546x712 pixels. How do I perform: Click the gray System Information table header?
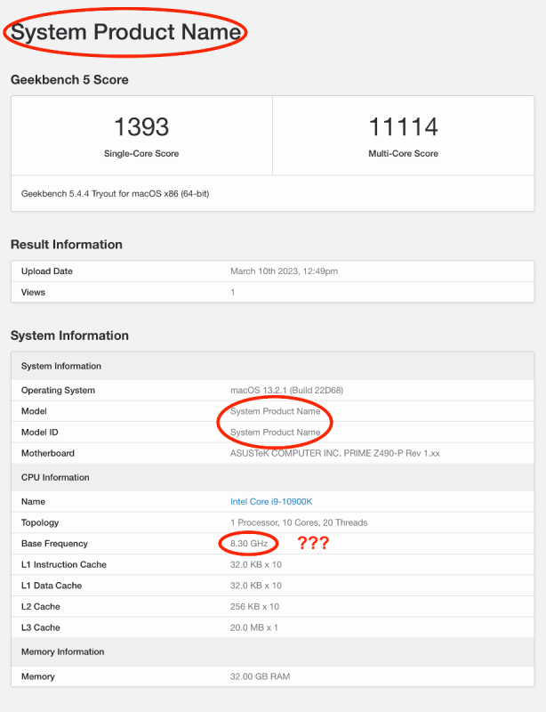coord(272,366)
